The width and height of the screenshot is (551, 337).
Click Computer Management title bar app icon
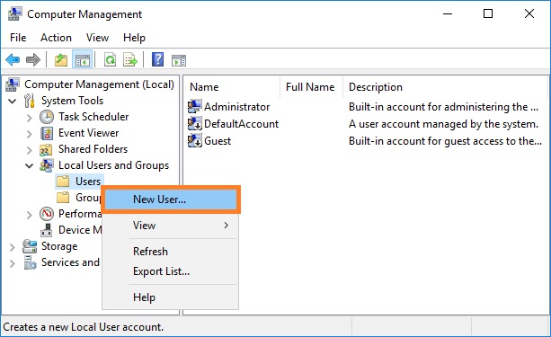click(x=14, y=14)
